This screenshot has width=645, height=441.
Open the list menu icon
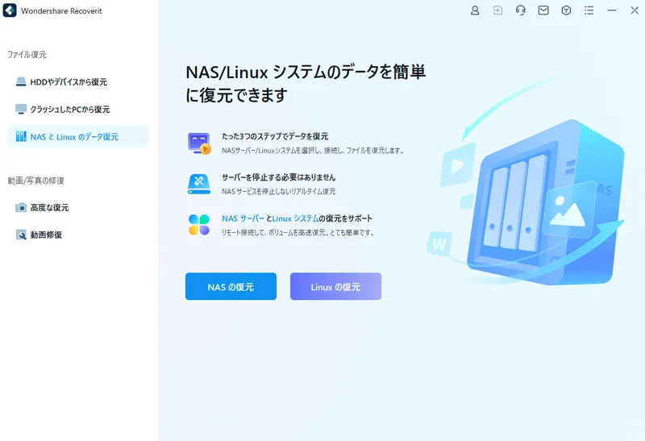[x=589, y=10]
